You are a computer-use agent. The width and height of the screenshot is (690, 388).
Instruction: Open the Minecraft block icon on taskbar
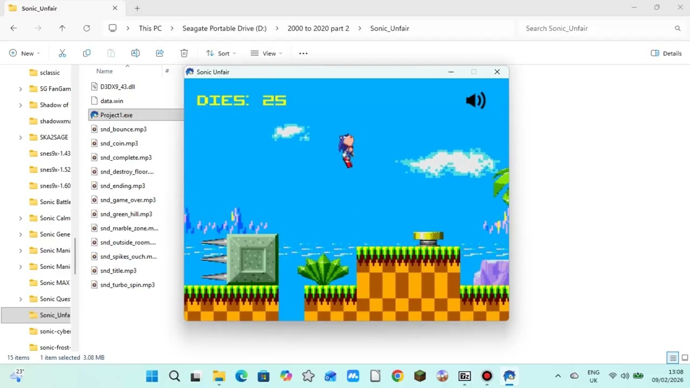pyautogui.click(x=420, y=376)
